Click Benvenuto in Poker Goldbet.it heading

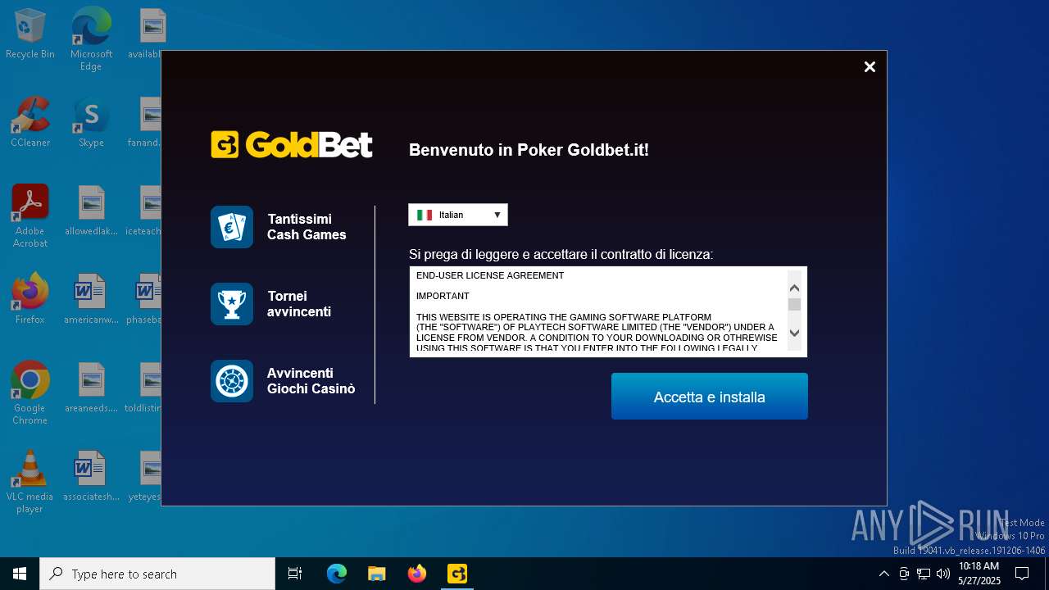coord(529,150)
